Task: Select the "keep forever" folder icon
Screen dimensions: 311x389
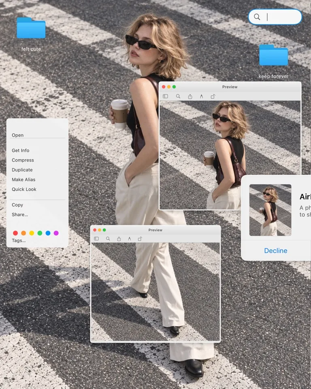Action: point(274,55)
